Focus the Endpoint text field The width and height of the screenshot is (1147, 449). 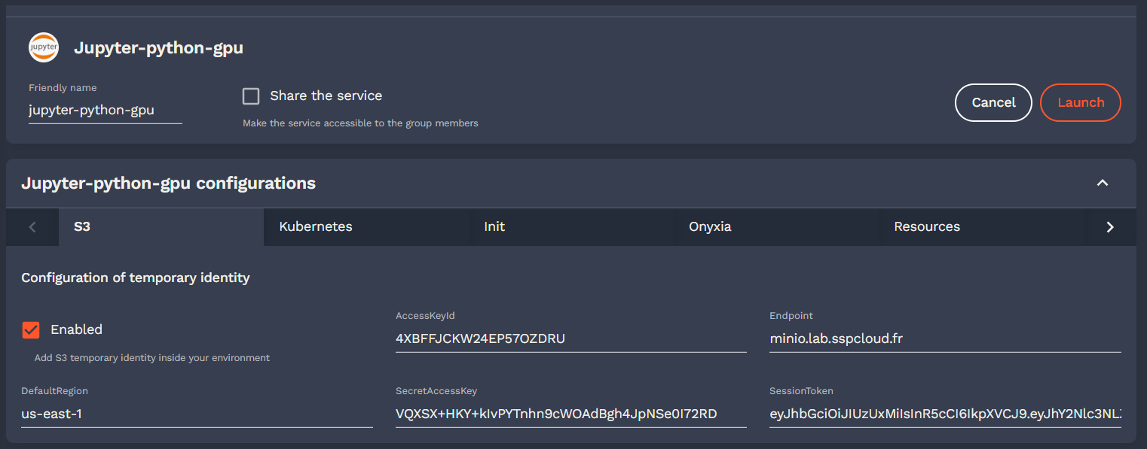tap(944, 338)
